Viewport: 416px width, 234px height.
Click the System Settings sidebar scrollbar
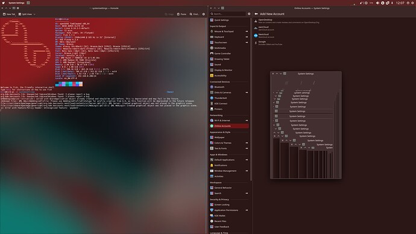click(251, 100)
